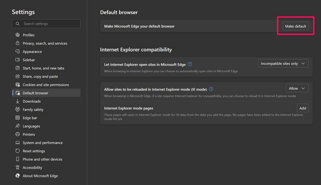Screen dimensions: 321x185
Task: Click the Microsoft Edge logo icon
Action: (18, 176)
